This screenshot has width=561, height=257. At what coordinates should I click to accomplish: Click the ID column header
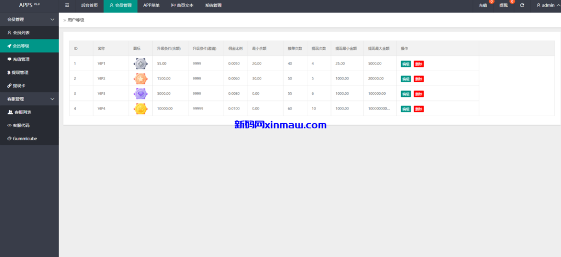point(81,48)
